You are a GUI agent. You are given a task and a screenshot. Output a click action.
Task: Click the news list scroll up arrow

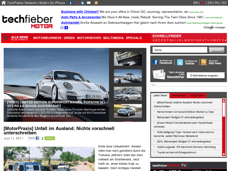click(224, 101)
